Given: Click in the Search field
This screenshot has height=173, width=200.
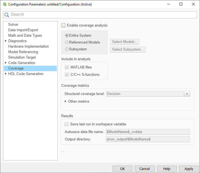Looking at the screenshot, I should (x=101, y=15).
